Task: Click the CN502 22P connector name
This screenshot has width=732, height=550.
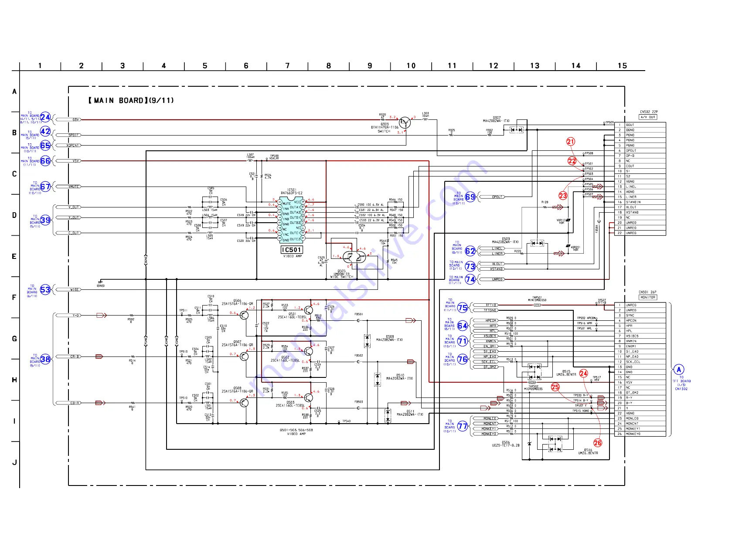Action: click(x=649, y=112)
